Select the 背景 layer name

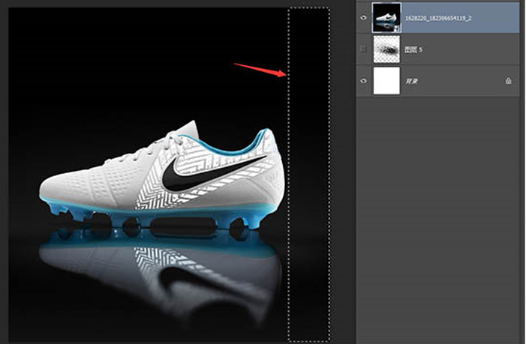pos(411,80)
